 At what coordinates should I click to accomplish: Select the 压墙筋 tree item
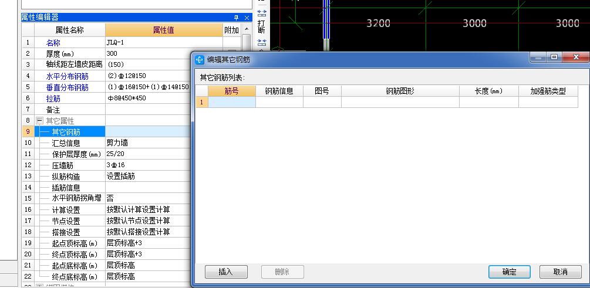pyautogui.click(x=62, y=165)
